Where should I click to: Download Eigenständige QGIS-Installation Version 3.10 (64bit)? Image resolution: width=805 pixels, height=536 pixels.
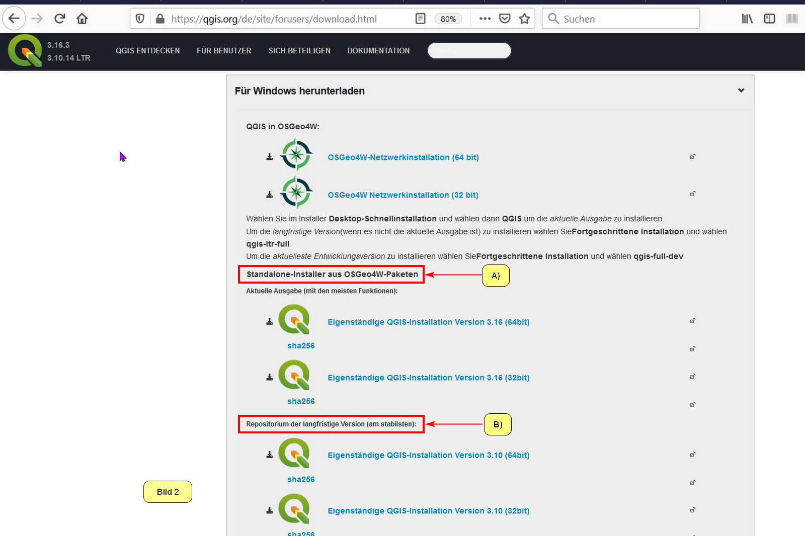click(x=428, y=455)
